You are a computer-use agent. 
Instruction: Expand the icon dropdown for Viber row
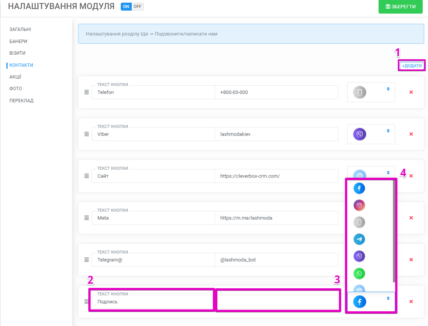coord(371,134)
